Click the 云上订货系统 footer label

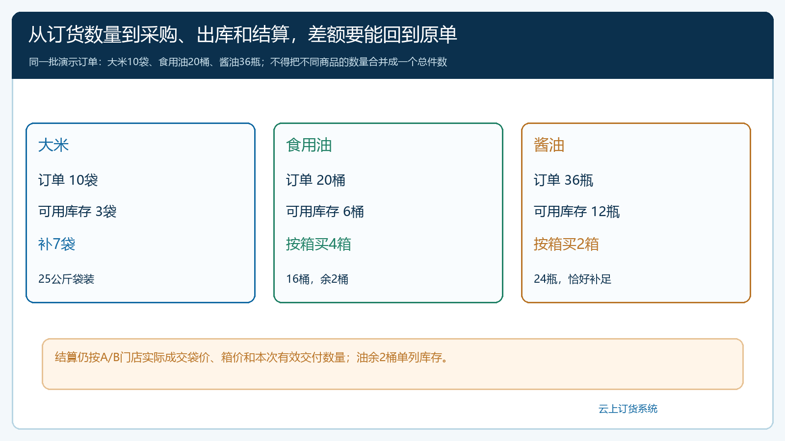point(628,409)
